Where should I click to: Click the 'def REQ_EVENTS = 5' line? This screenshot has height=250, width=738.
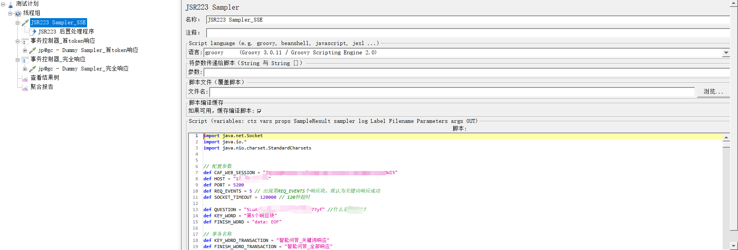click(292, 191)
